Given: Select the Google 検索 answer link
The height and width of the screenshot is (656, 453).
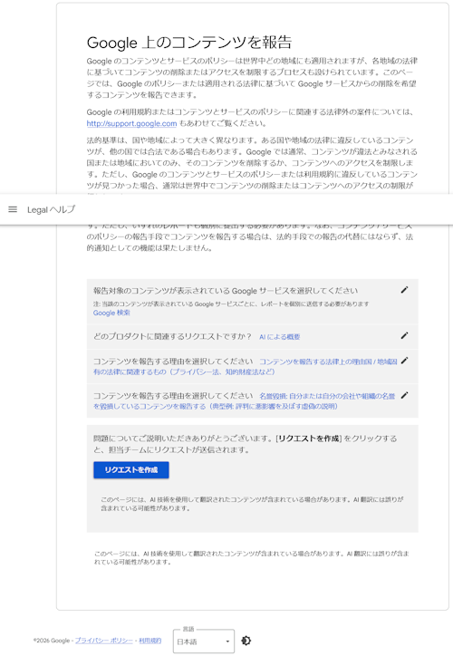Looking at the screenshot, I should point(111,313).
